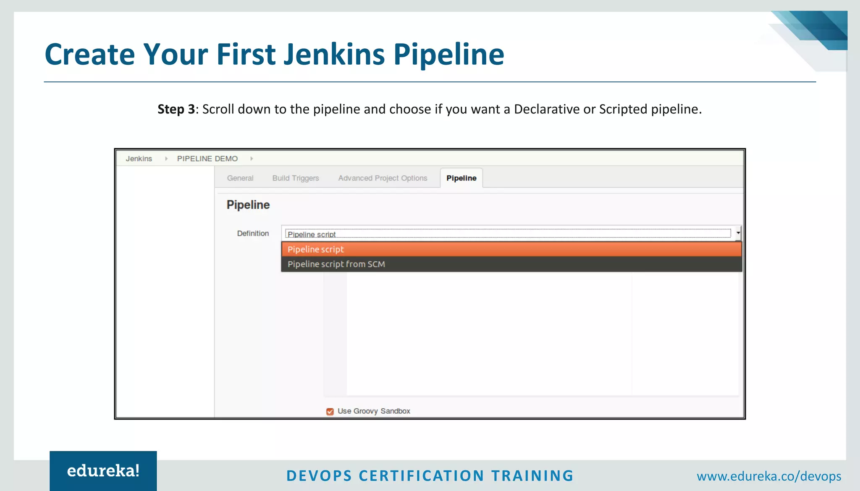This screenshot has height=491, width=860.
Task: Open the Jenkins breadcrumb link
Action: point(139,159)
